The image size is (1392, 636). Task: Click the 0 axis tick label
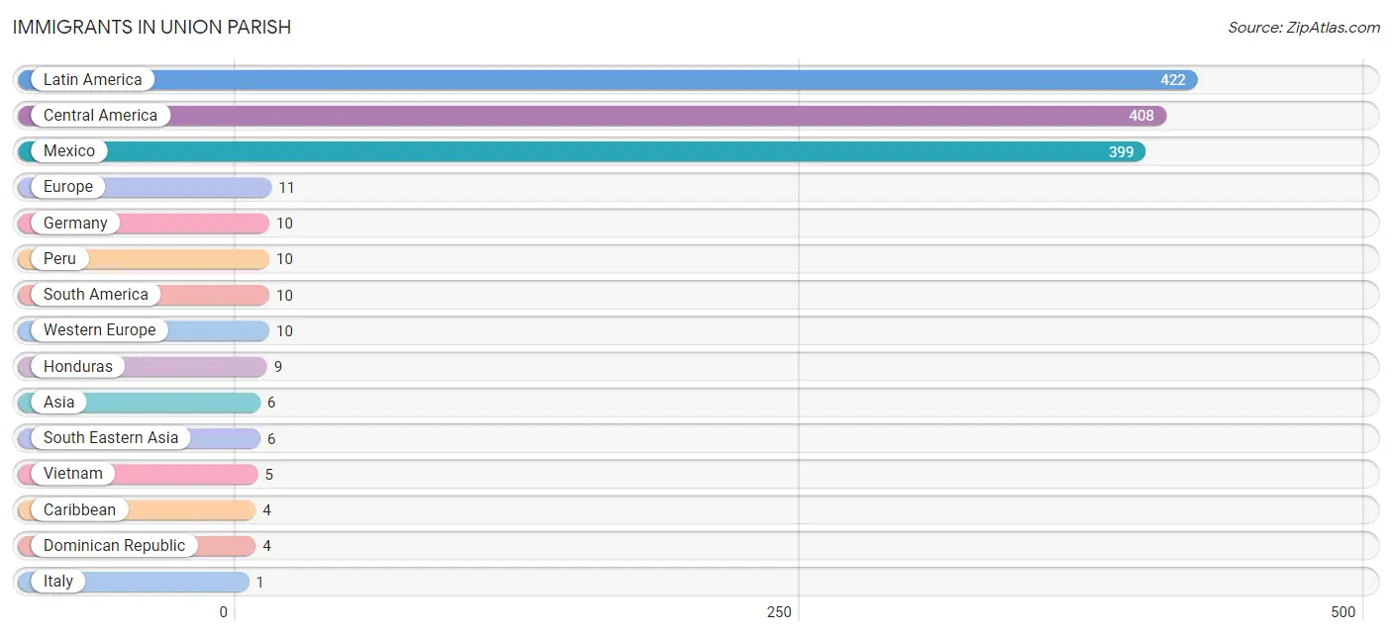tap(224, 612)
